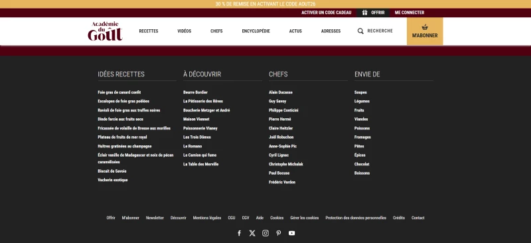Screen dimensions: 531x243
Task: Click the gift icon beside Offrir
Action: coord(364,13)
